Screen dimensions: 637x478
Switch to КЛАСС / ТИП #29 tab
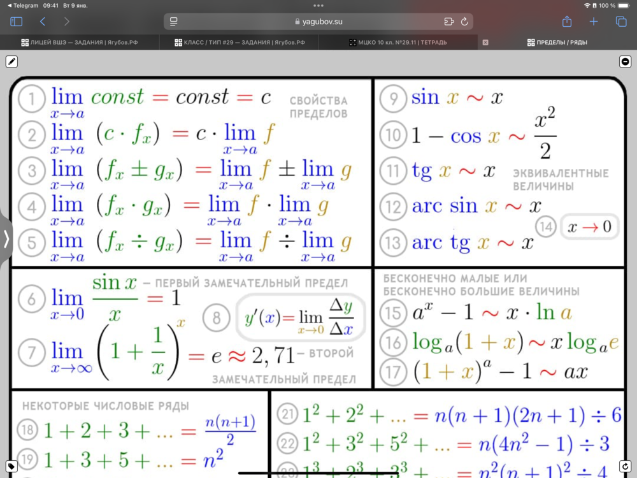point(240,43)
